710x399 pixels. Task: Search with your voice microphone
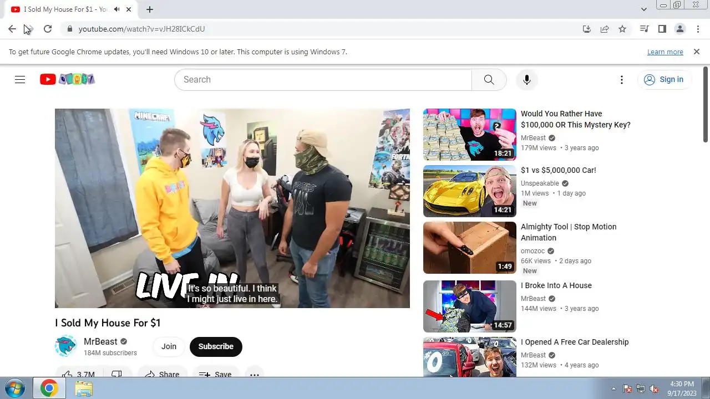pyautogui.click(x=526, y=79)
